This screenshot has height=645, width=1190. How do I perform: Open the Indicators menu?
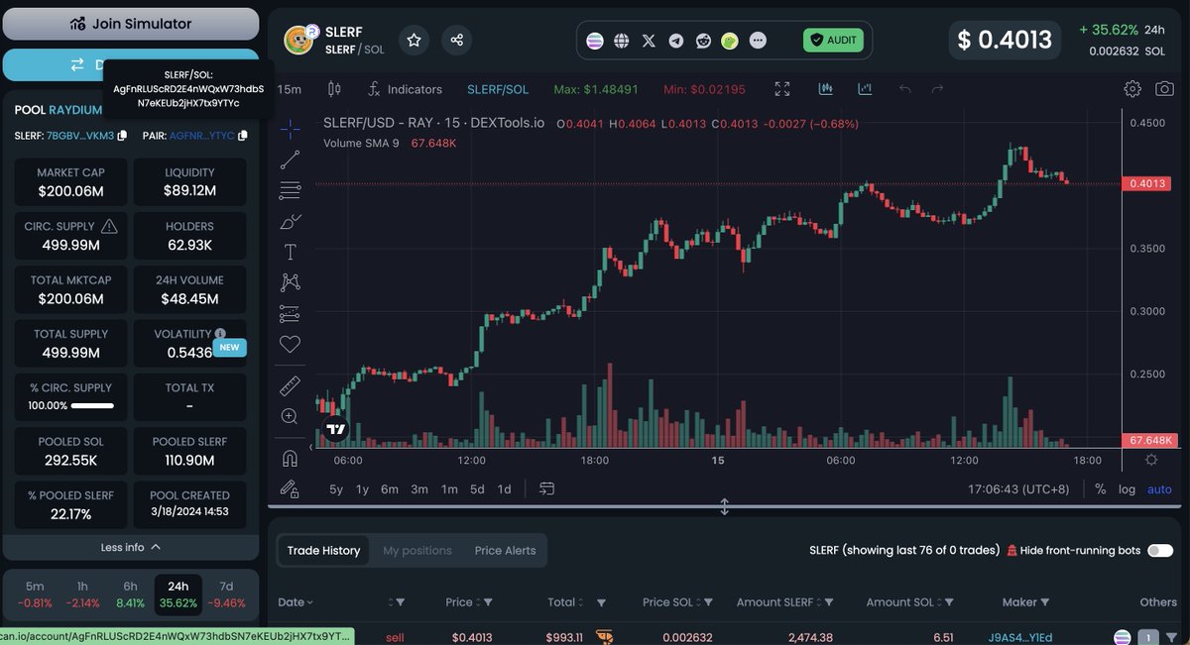(x=405, y=89)
